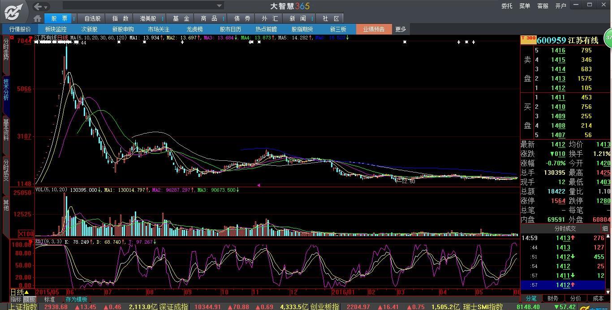Toggle the 模板 template mode

30,299
